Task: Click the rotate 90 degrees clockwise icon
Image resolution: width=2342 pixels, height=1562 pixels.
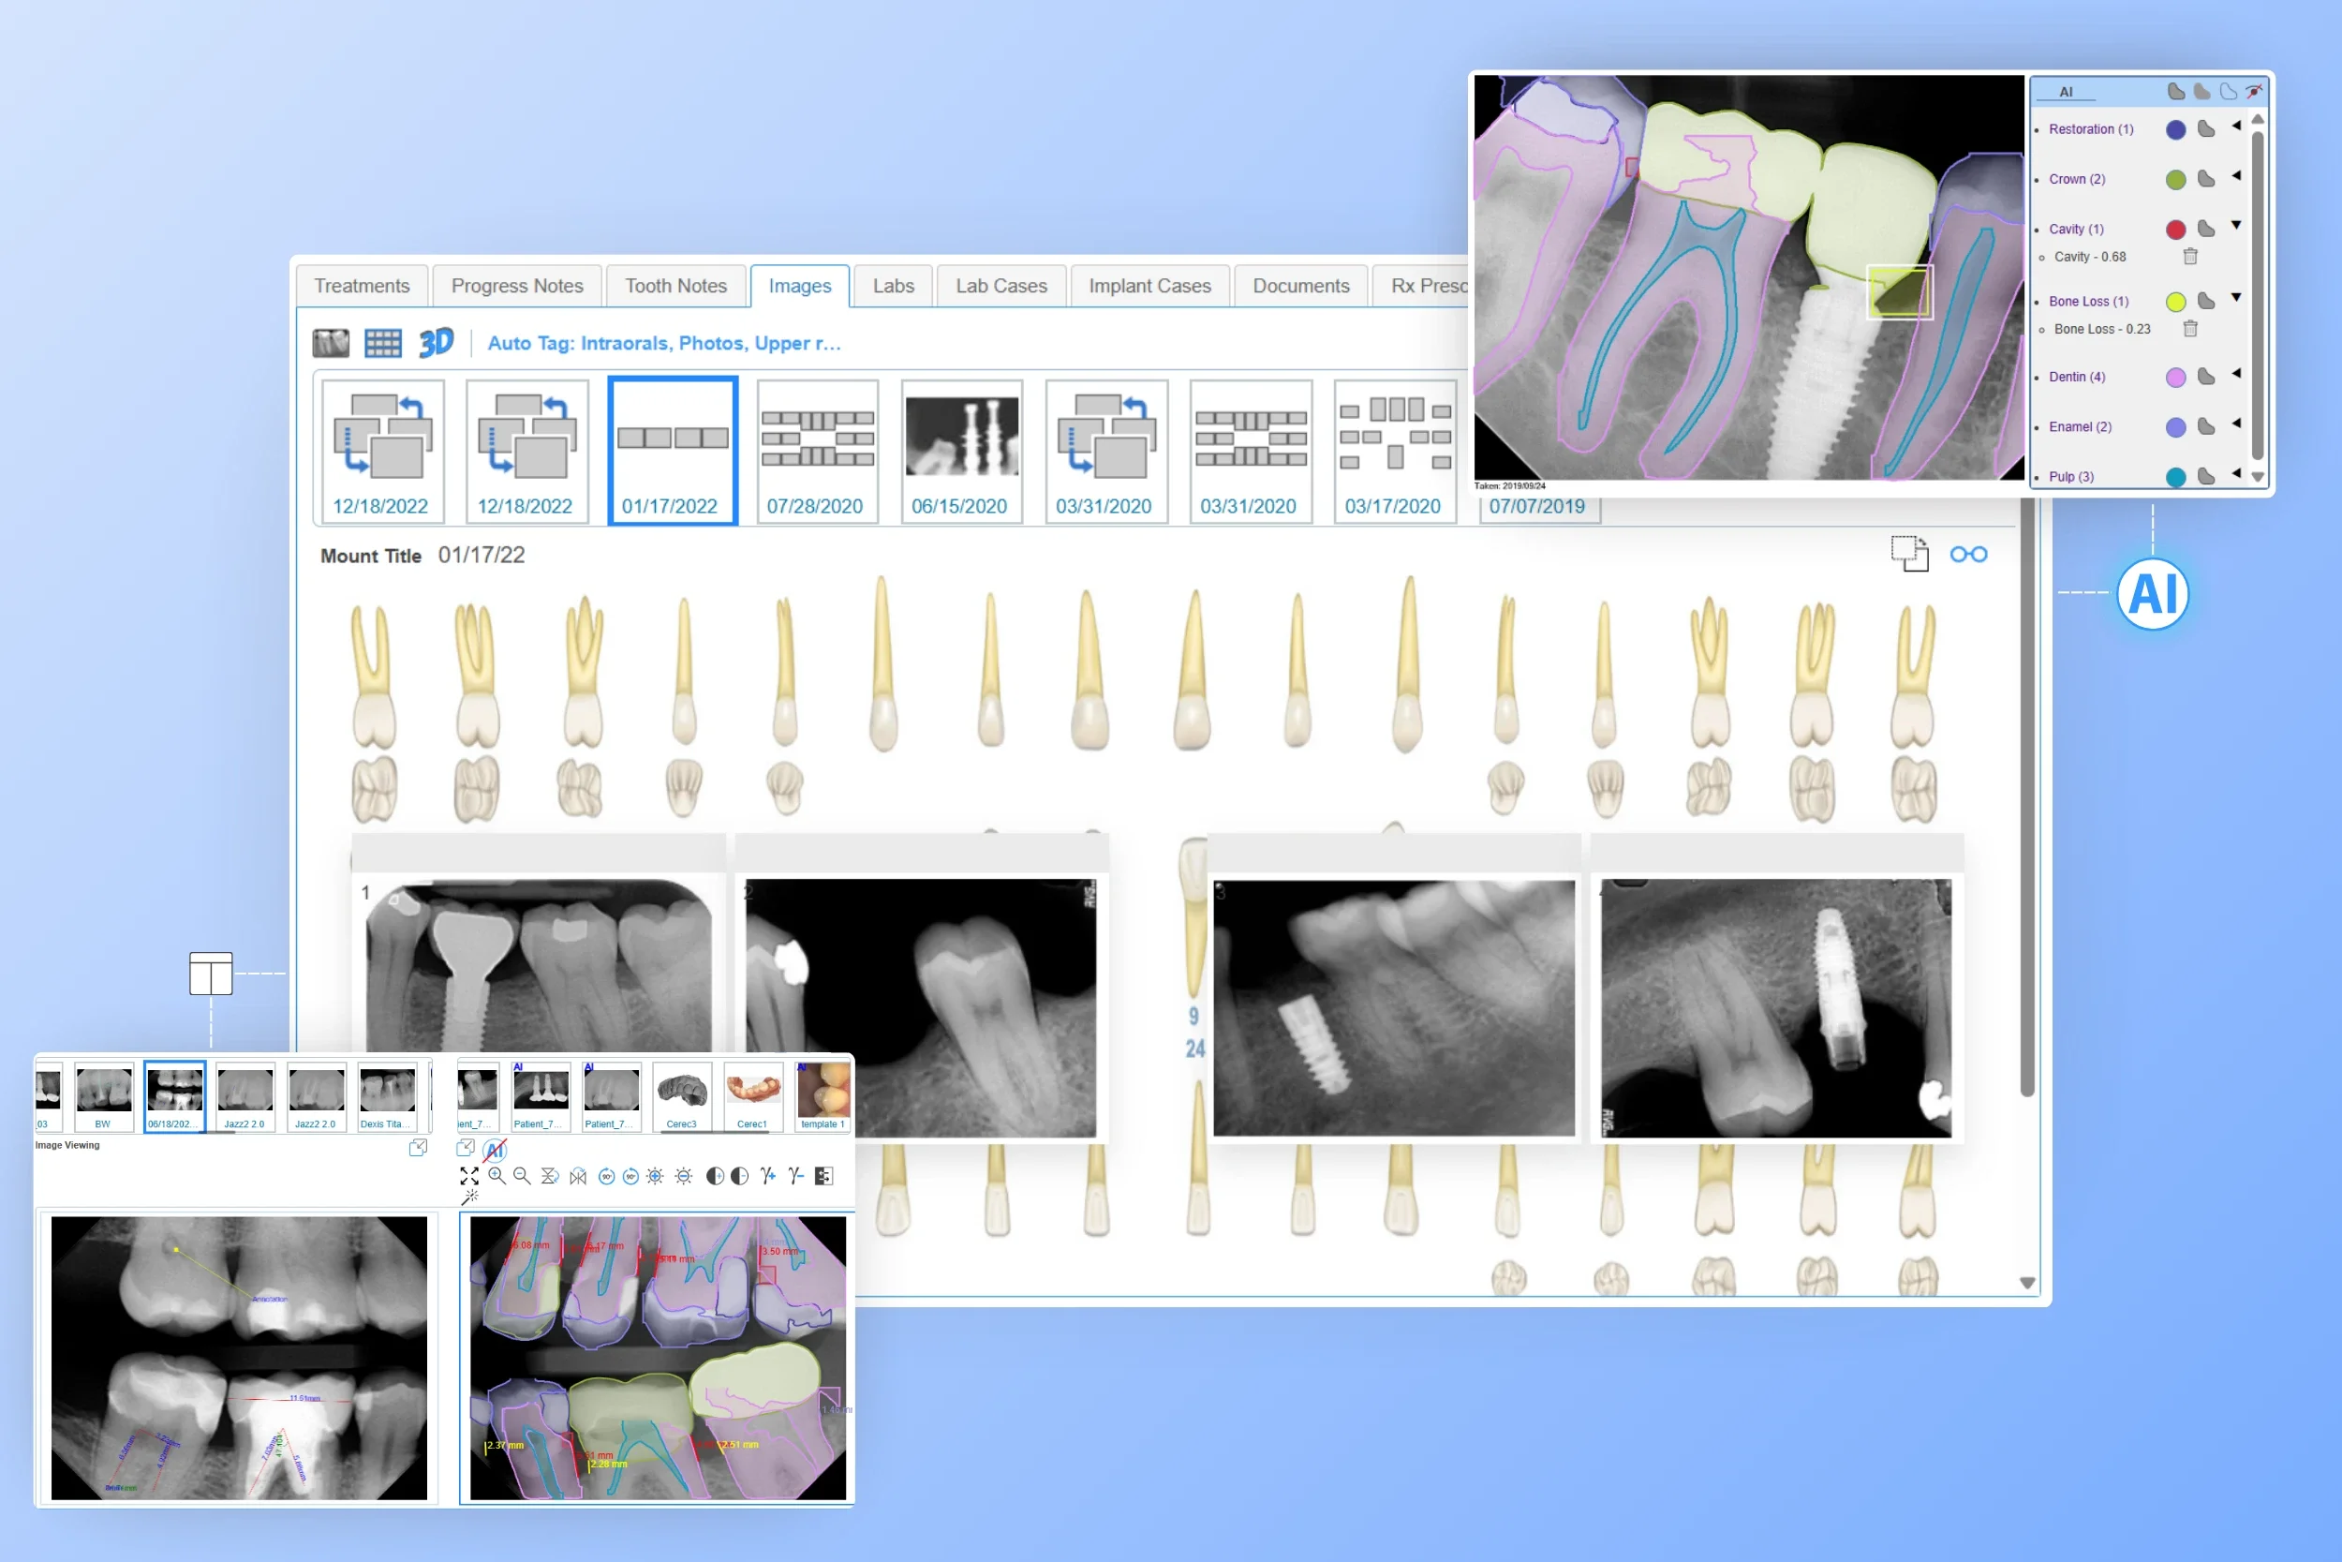Action: 606,1178
